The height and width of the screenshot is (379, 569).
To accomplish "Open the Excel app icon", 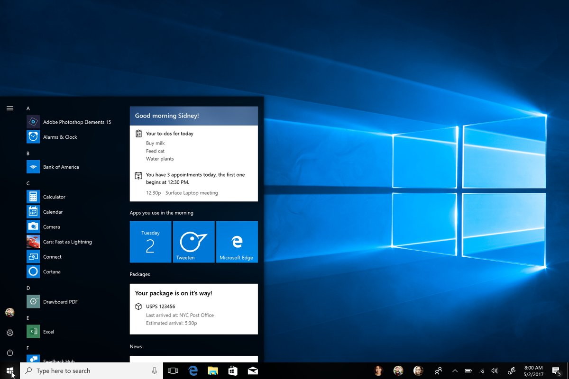I will pyautogui.click(x=33, y=332).
